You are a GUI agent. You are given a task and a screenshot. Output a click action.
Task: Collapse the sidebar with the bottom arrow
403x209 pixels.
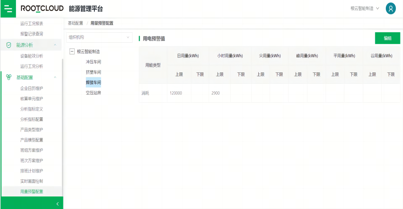click(x=57, y=204)
